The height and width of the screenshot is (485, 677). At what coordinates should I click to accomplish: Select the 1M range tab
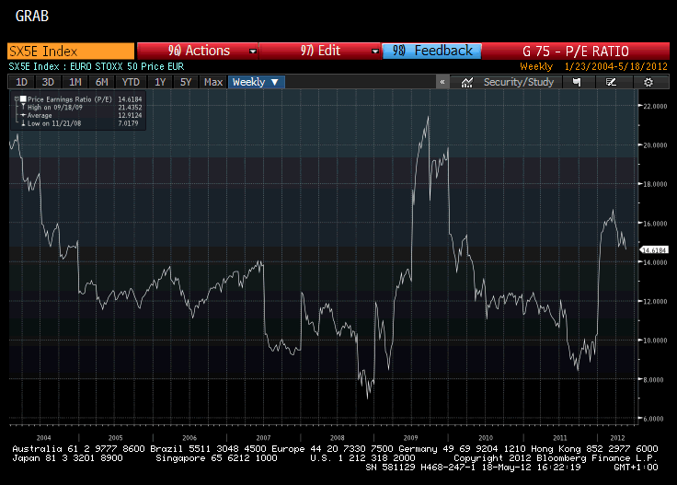pos(75,82)
